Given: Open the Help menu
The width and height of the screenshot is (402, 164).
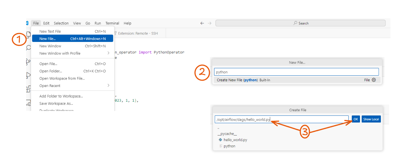Looking at the screenshot, I should coord(128,23).
